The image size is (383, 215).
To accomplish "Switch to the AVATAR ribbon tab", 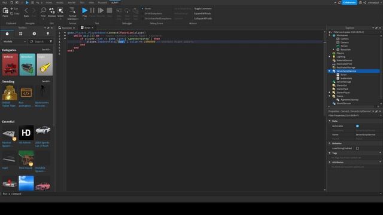I will (72, 2).
